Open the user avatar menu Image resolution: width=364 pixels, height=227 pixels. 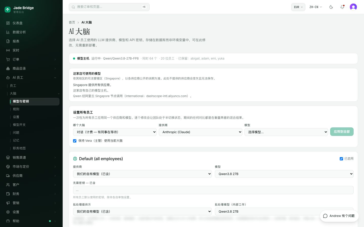click(x=353, y=7)
